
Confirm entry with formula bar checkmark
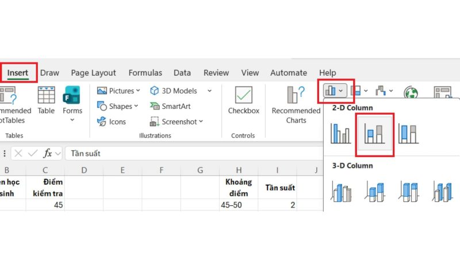[33, 153]
